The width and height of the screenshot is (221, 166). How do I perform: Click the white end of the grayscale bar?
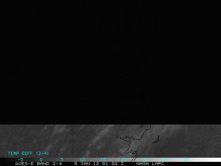214,160
